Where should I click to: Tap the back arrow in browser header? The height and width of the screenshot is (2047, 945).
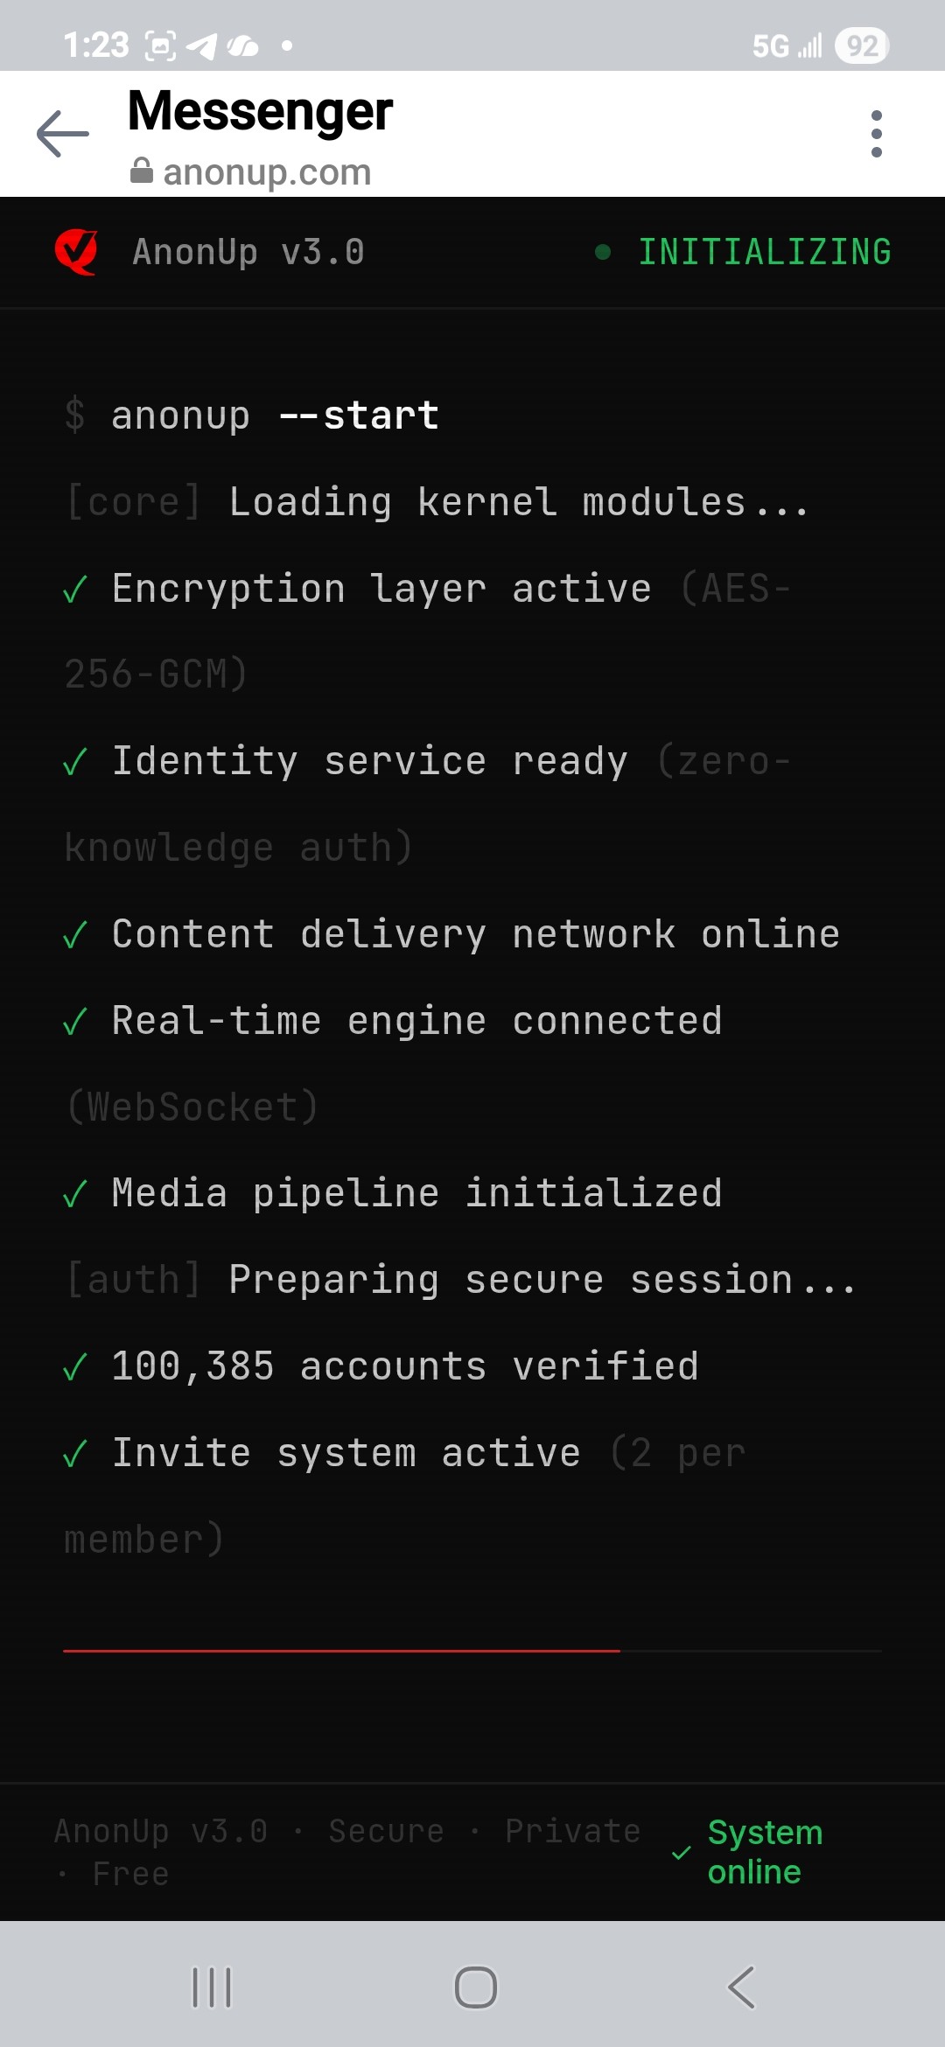point(63,134)
